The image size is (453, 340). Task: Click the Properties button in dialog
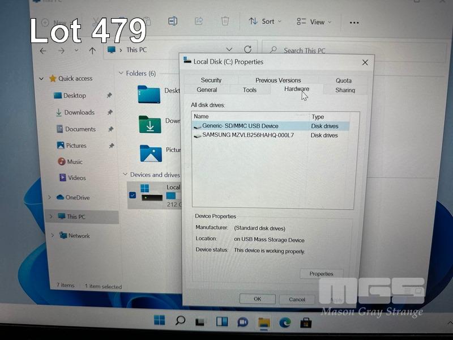click(x=321, y=274)
